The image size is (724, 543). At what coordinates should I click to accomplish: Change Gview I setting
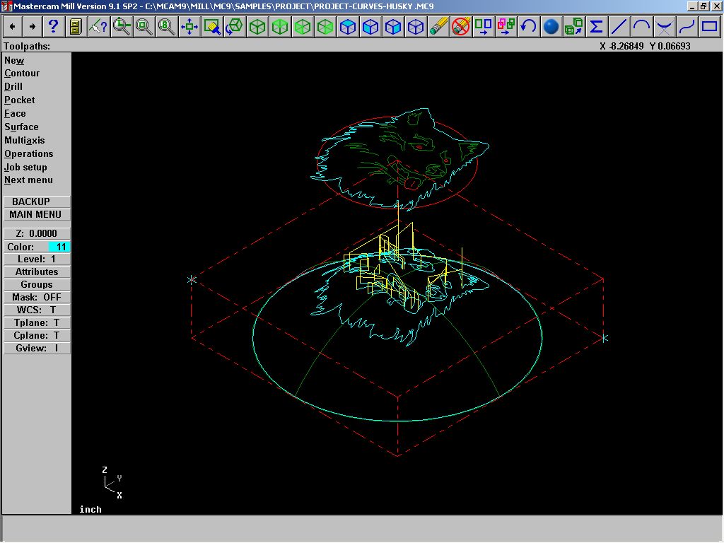(x=37, y=348)
